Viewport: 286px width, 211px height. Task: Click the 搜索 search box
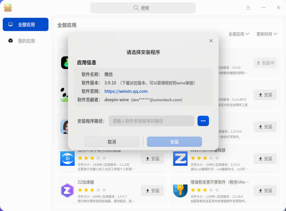(x=143, y=8)
